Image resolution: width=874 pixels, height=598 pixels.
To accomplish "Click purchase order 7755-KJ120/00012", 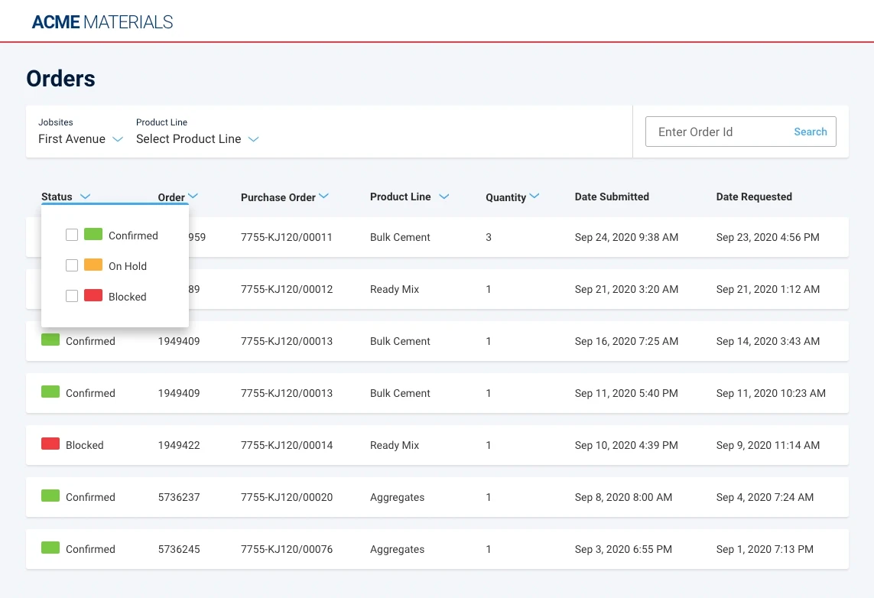I will pyautogui.click(x=287, y=289).
